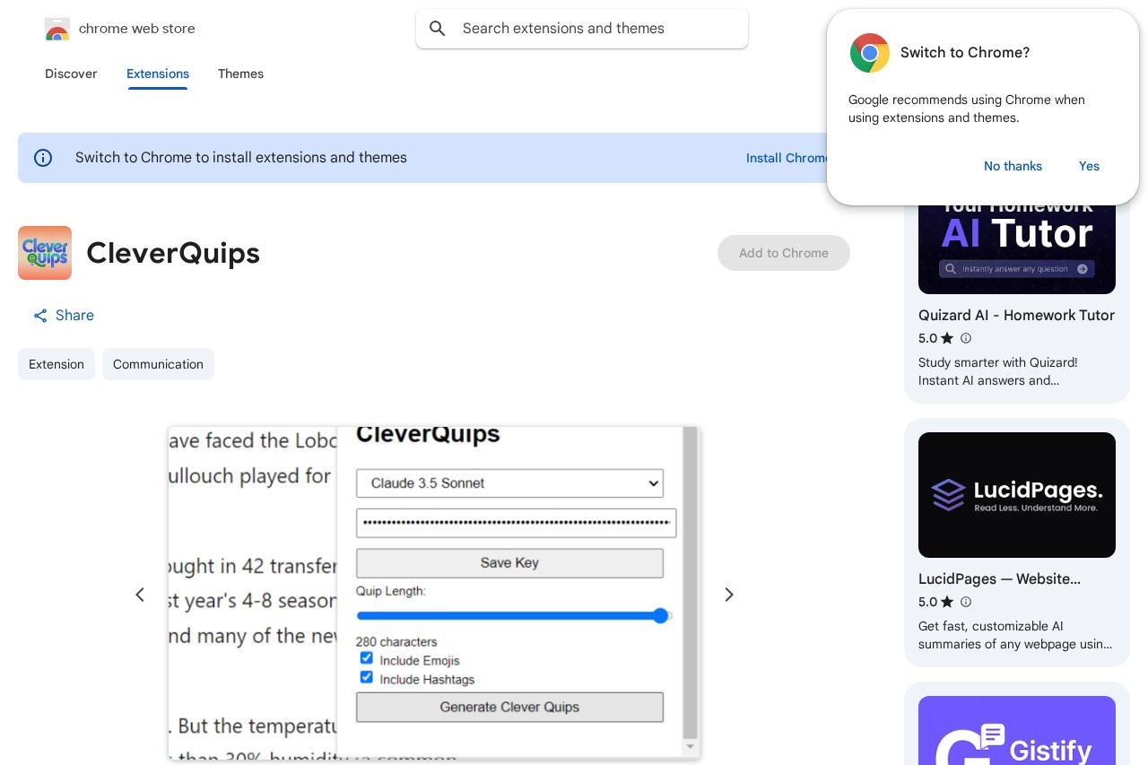Click the Install Chrome link
Image resolution: width=1148 pixels, height=765 pixels.
click(x=786, y=158)
